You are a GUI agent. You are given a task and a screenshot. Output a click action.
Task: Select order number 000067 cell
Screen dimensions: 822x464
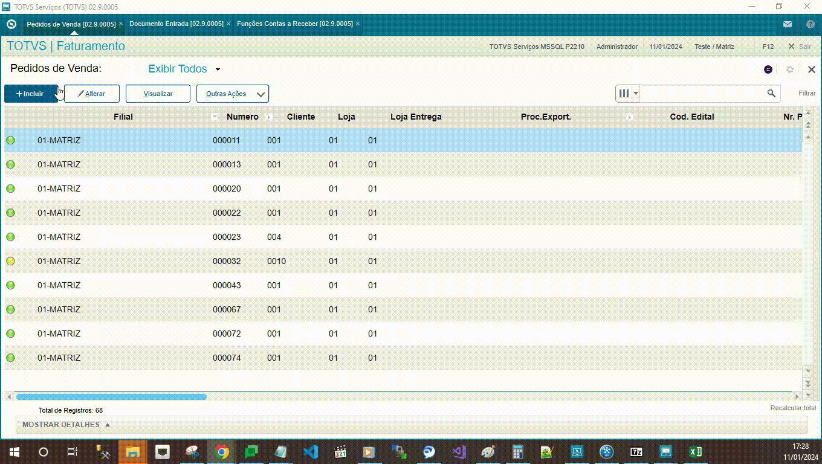[227, 309]
